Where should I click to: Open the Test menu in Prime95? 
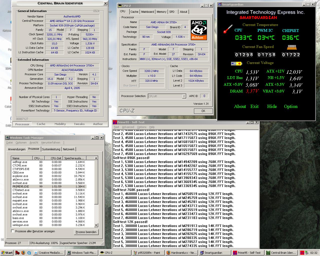pyautogui.click(x=116, y=127)
